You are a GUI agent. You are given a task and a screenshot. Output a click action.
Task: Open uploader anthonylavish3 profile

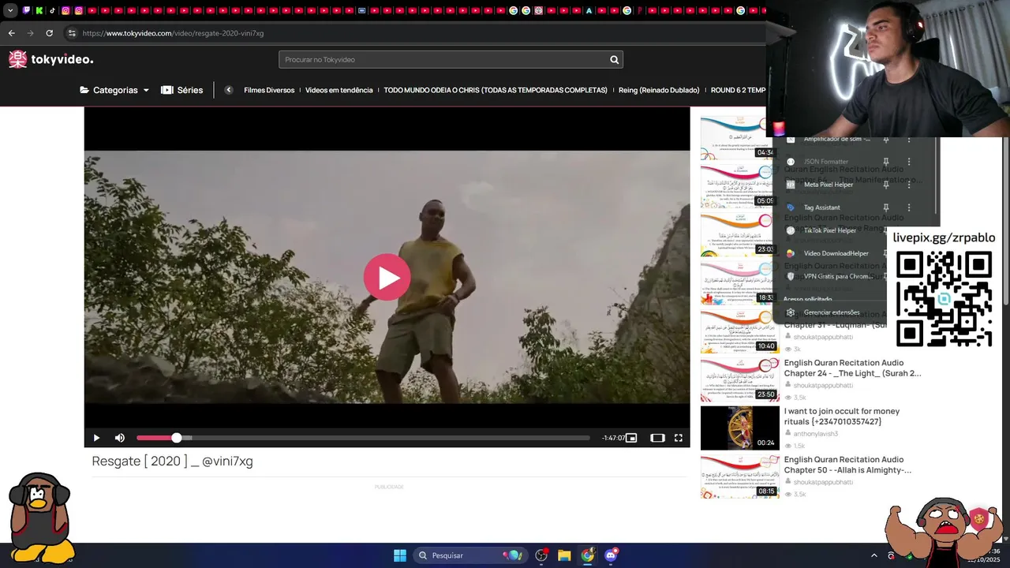coord(816,434)
